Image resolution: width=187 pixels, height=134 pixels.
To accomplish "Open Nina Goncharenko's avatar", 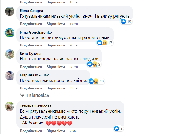I will (x=10, y=33).
